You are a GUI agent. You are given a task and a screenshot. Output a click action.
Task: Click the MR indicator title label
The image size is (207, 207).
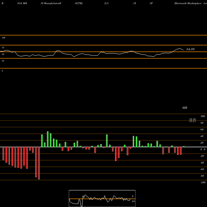(x=185, y=108)
